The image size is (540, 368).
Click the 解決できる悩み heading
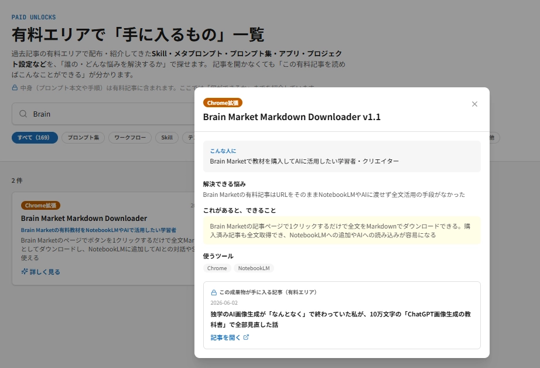(x=224, y=184)
